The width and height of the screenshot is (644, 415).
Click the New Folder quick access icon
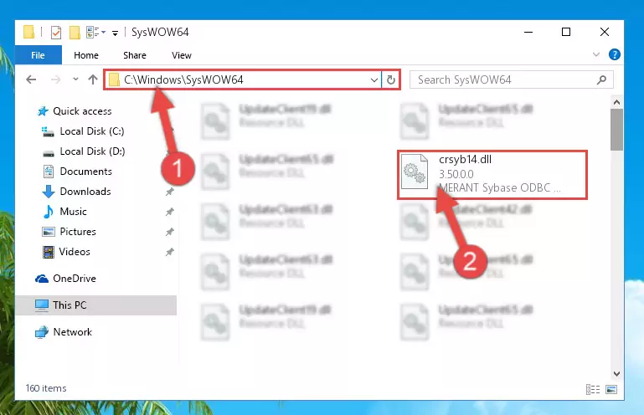tap(75, 32)
